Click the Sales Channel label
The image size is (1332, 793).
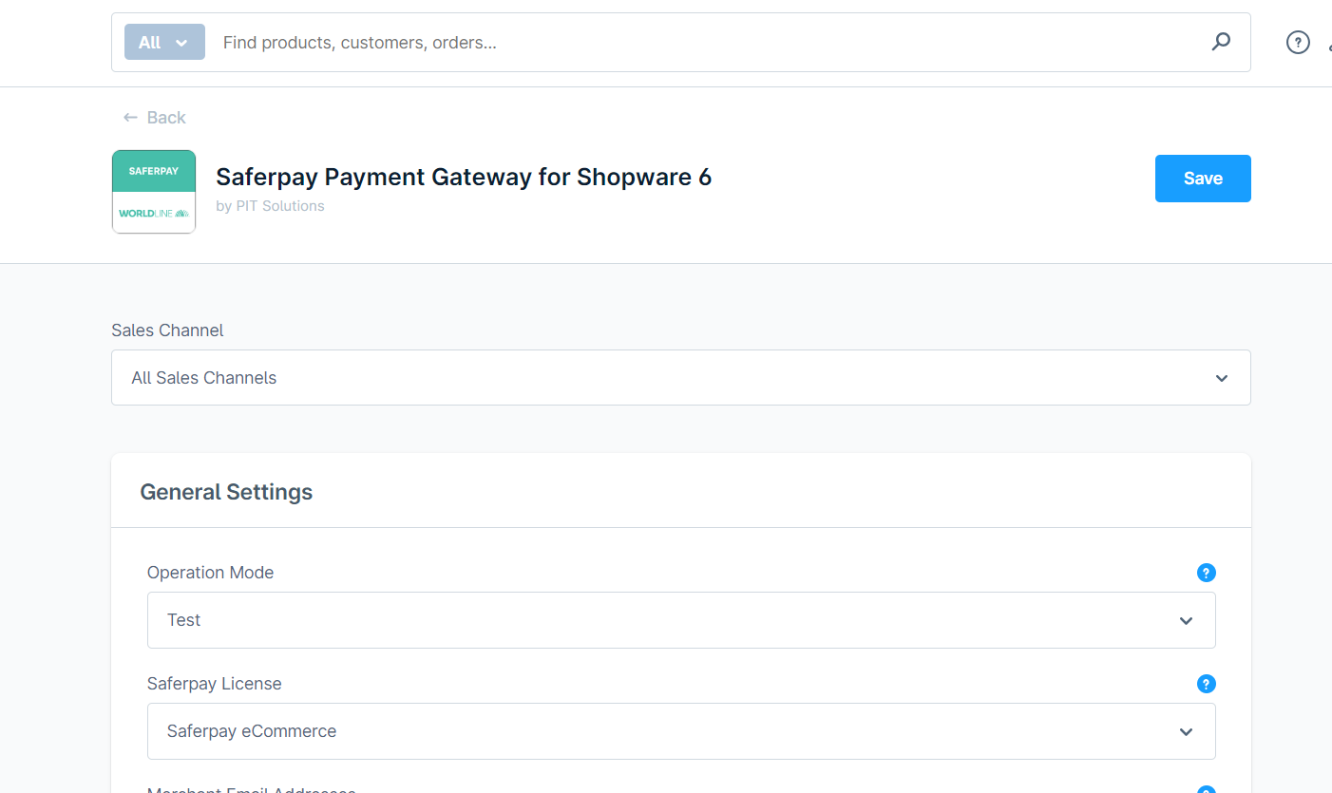tap(167, 330)
